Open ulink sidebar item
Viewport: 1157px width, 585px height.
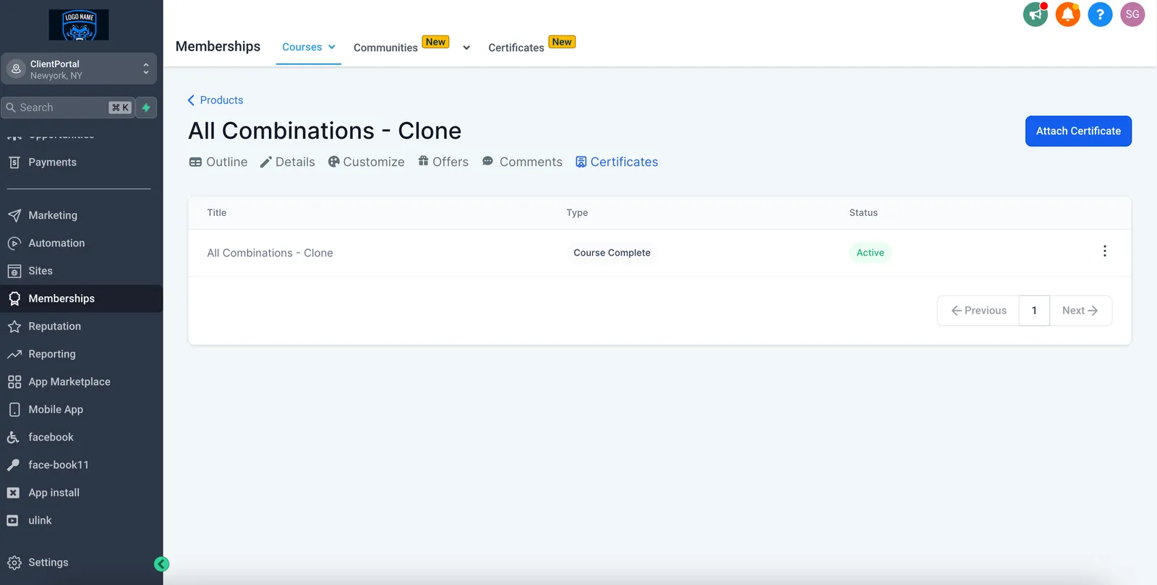pos(81,521)
